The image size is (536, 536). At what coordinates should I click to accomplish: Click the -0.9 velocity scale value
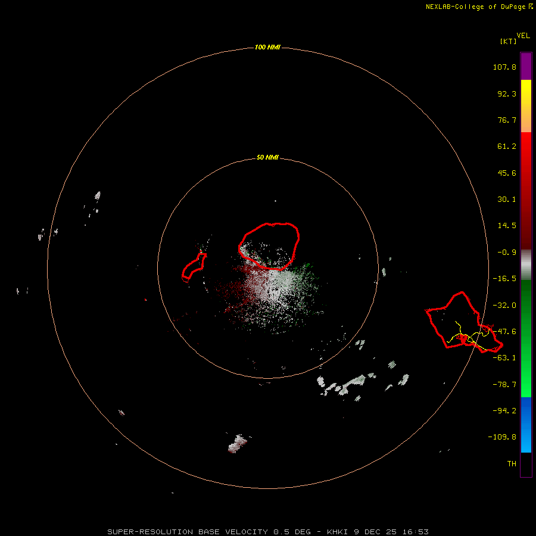click(x=507, y=253)
